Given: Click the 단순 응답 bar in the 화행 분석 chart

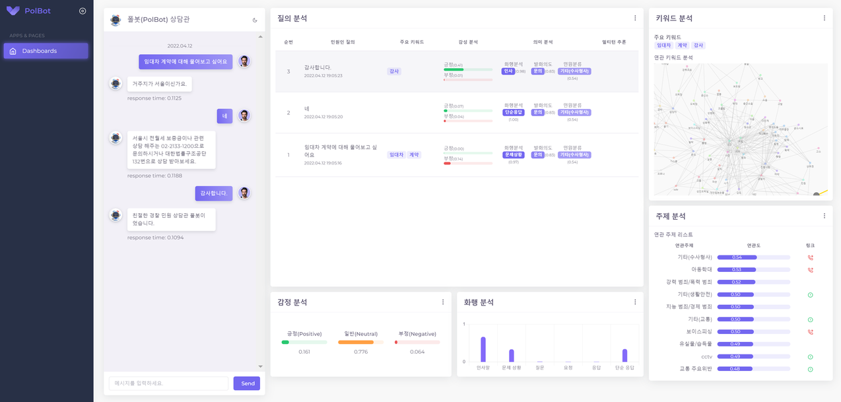Looking at the screenshot, I should click(x=624, y=355).
